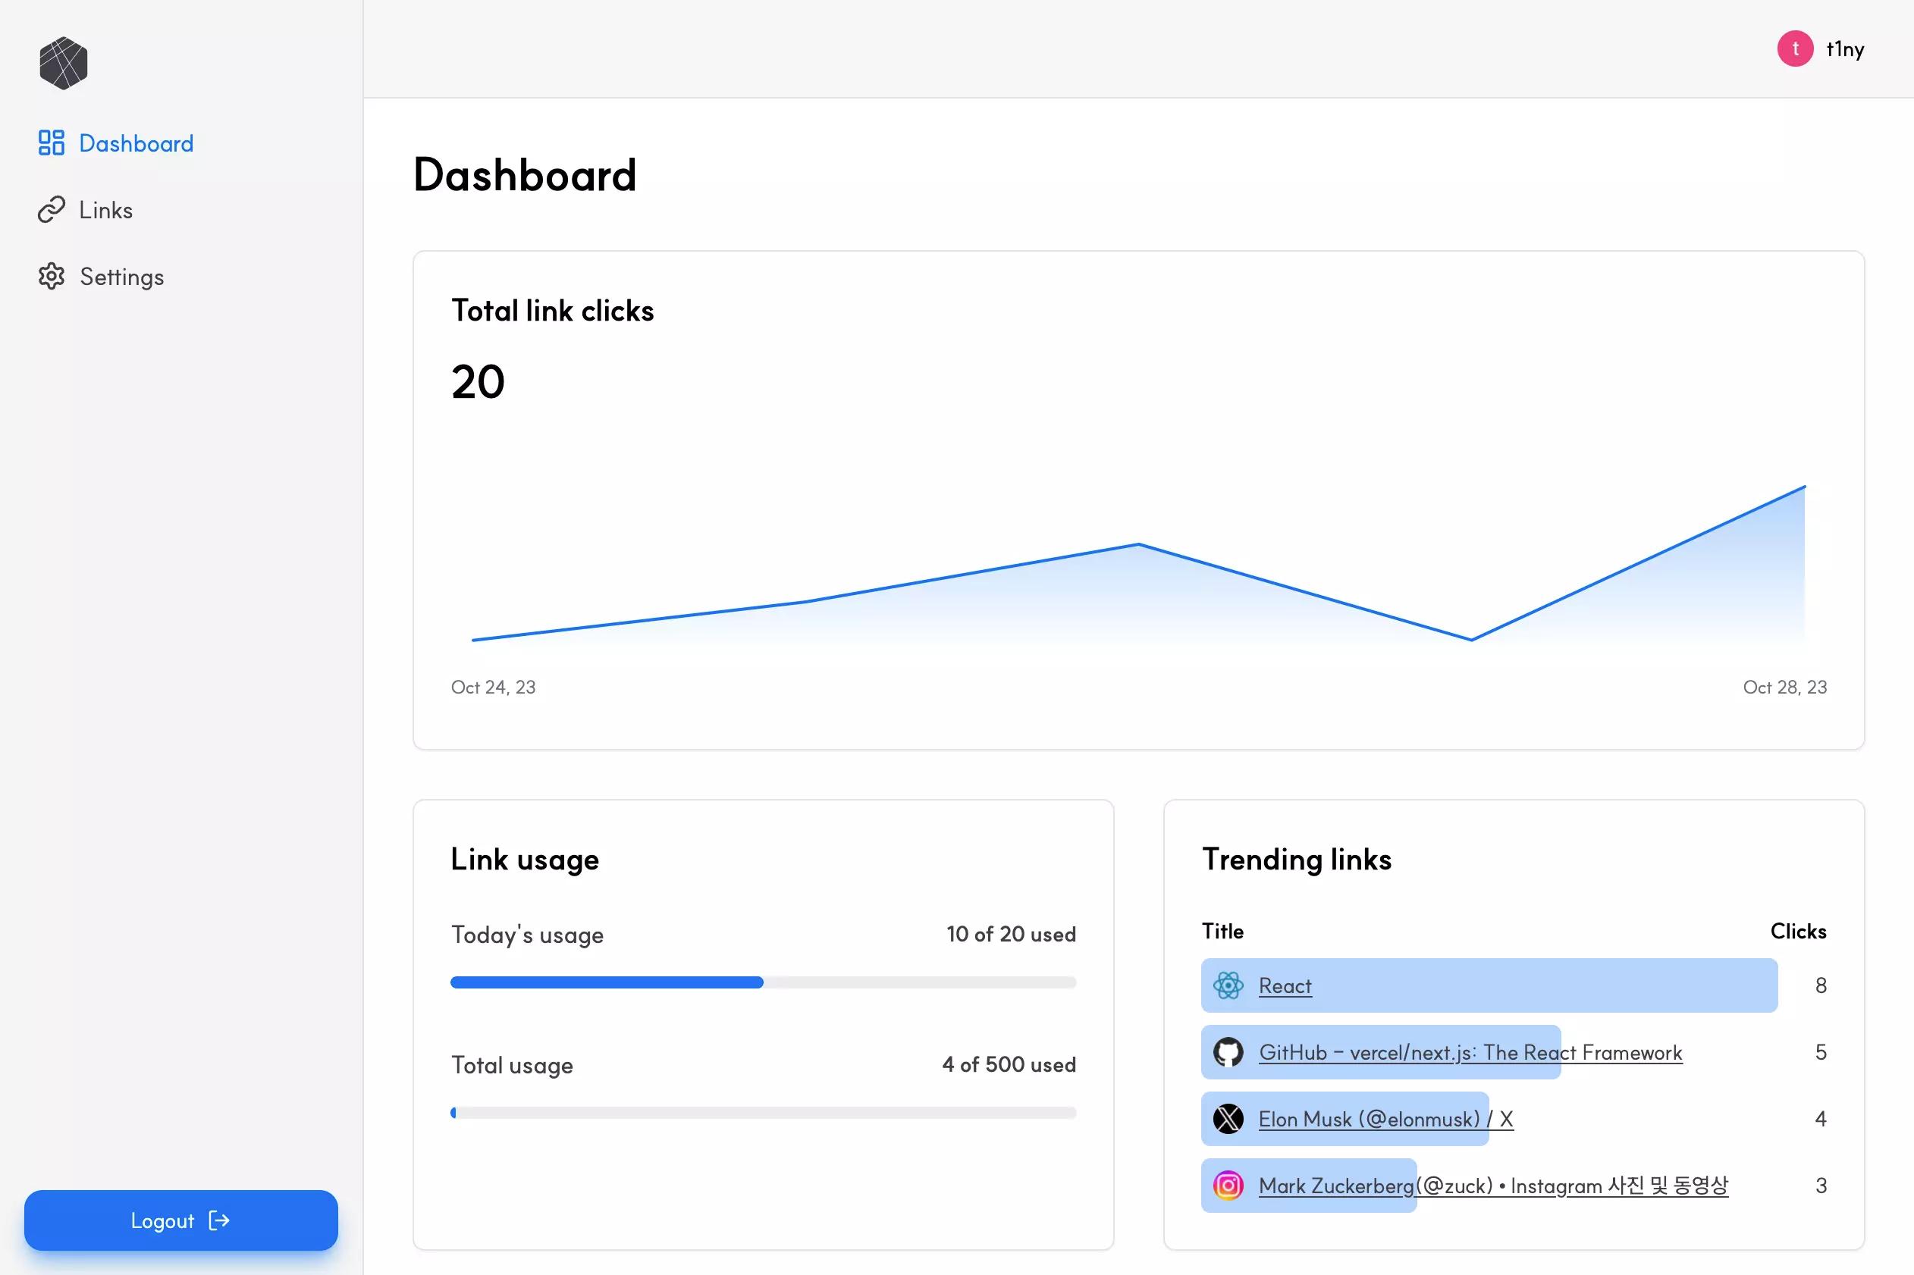Viewport: 1914px width, 1275px height.
Task: Click the "Today's usage" label
Action: (528, 935)
